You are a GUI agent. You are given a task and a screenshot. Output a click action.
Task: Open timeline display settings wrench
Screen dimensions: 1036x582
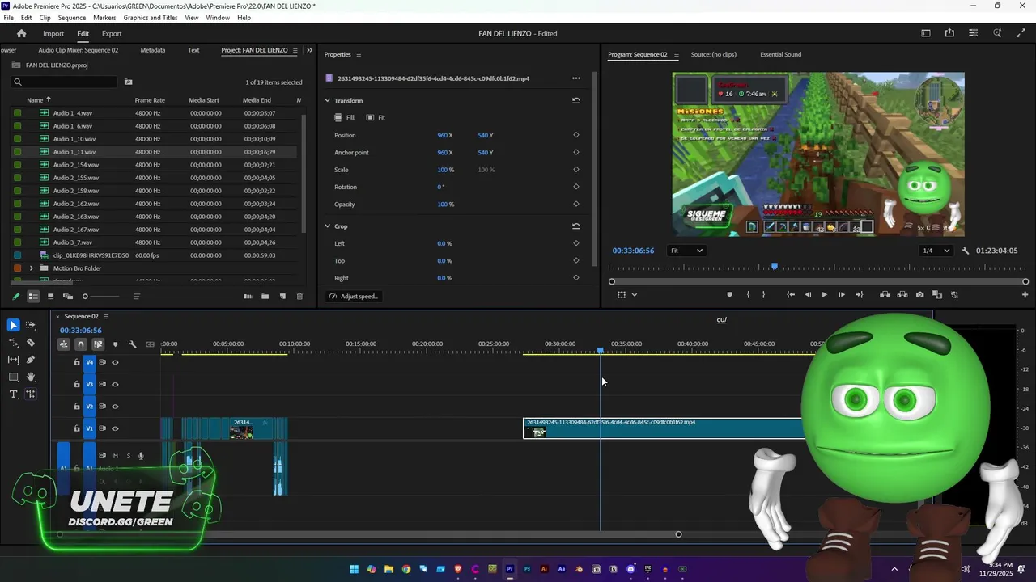133,344
